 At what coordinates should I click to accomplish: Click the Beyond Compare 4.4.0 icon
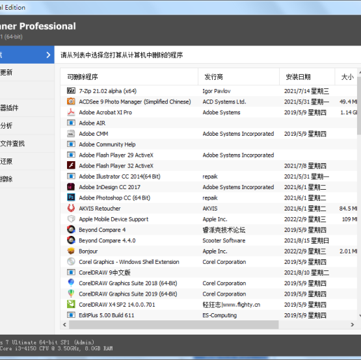coord(71,240)
